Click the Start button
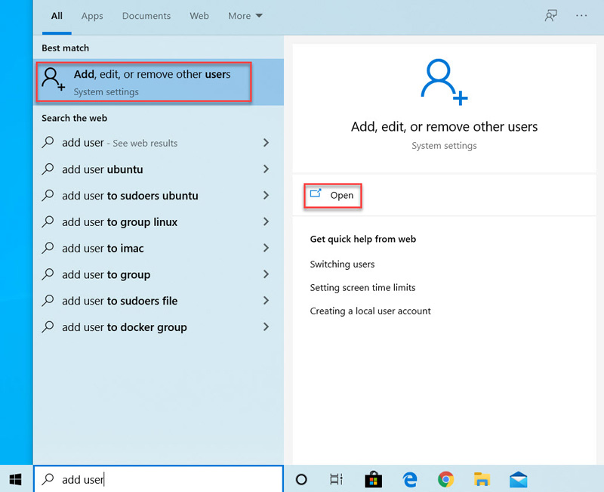The image size is (604, 492). point(15,479)
